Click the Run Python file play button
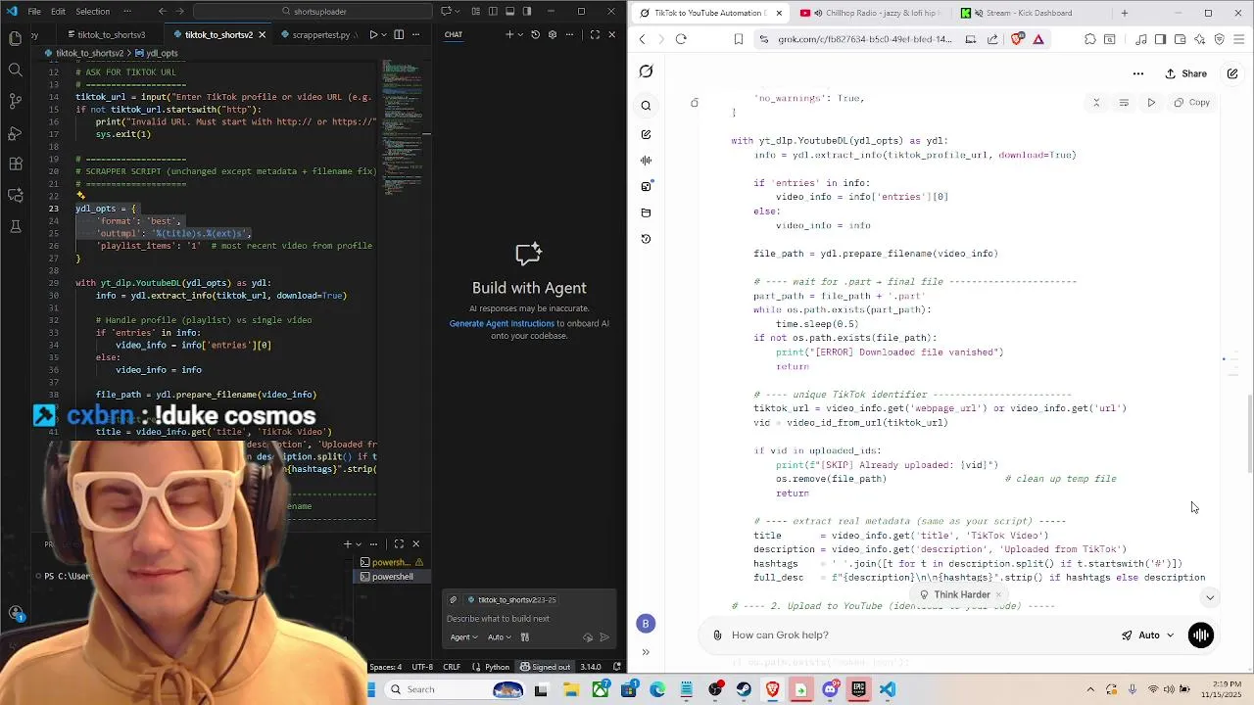1254x705 pixels. click(x=372, y=34)
